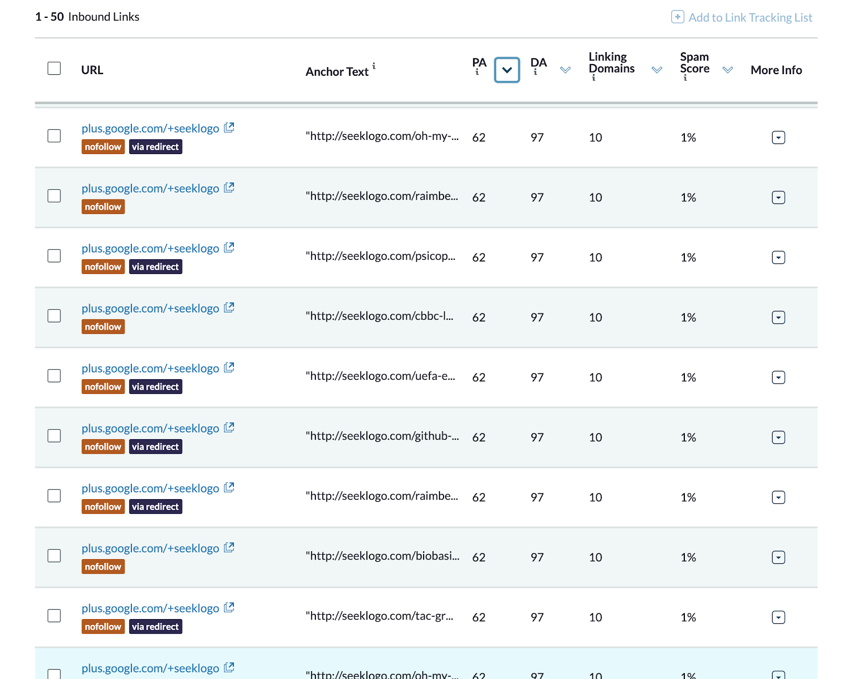Select checkbox for the uefa-e row
841x679 pixels.
tap(54, 376)
